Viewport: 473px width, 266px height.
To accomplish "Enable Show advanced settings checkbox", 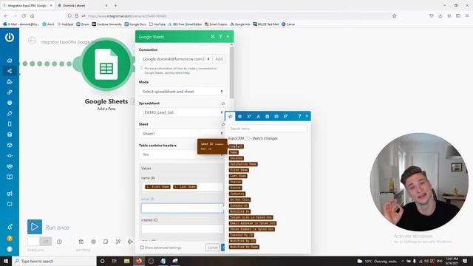I will pyautogui.click(x=142, y=248).
